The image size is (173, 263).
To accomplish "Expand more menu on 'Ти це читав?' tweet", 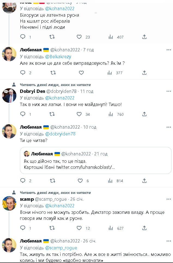I will point(169,127).
